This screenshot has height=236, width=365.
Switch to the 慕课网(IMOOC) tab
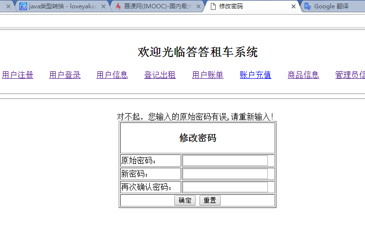(x=157, y=6)
